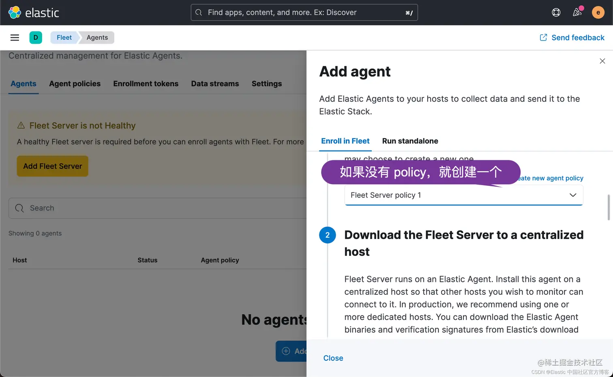613x377 pixels.
Task: Select the Run standalone tab
Action: pos(410,141)
